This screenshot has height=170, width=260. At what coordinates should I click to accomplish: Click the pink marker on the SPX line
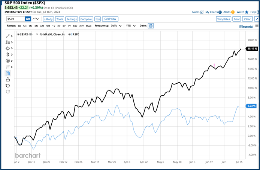[x=214, y=65]
